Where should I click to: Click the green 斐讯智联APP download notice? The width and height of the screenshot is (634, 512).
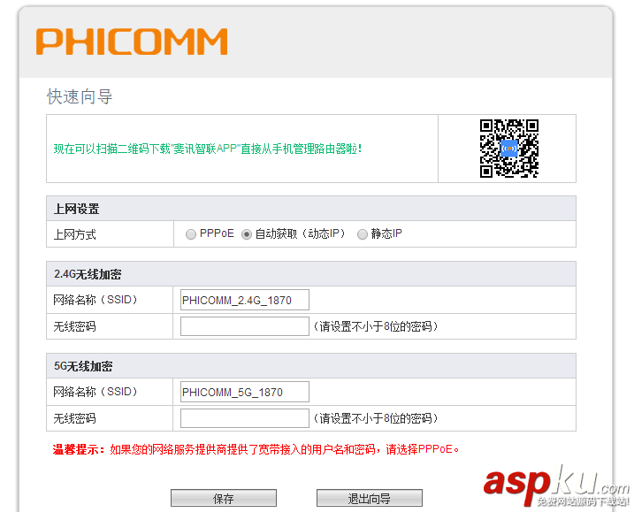pyautogui.click(x=208, y=149)
